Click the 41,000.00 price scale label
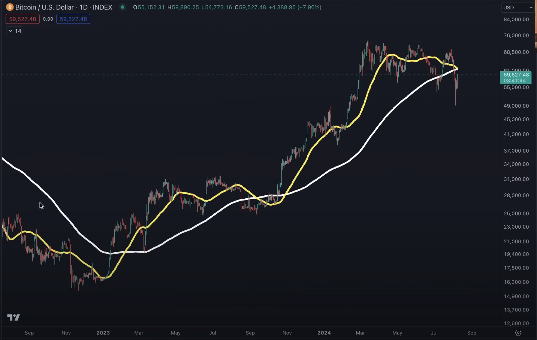Screen dimensions: 537x340 click(x=516, y=135)
